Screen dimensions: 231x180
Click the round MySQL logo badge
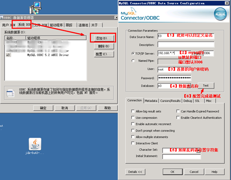(220, 14)
